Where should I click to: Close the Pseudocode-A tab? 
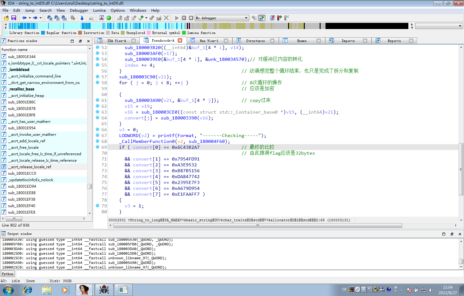[180, 40]
